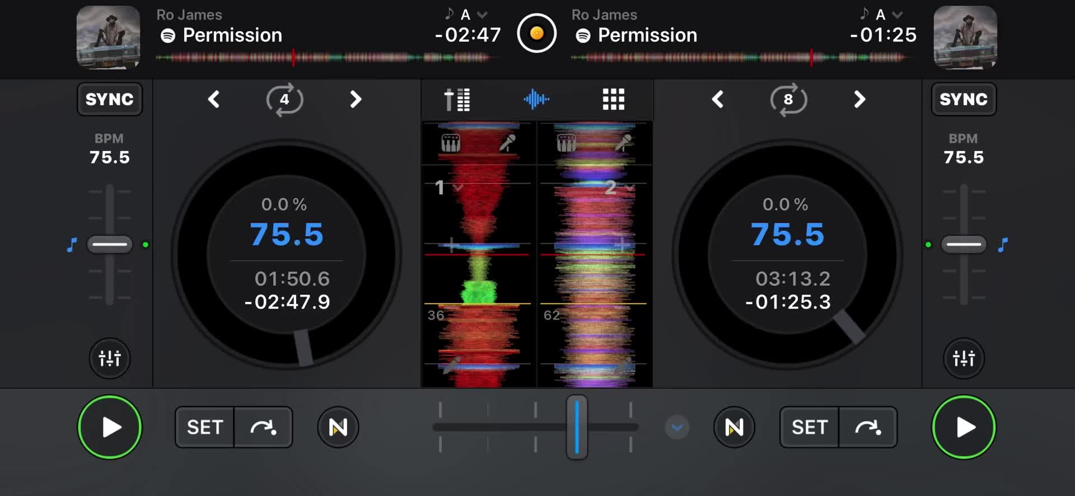Double the loop length on the left deck
Viewport: 1075px width, 496px height.
(356, 100)
